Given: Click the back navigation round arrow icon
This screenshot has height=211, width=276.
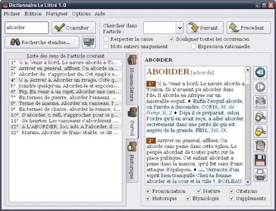Looking at the screenshot, I should (260, 73).
